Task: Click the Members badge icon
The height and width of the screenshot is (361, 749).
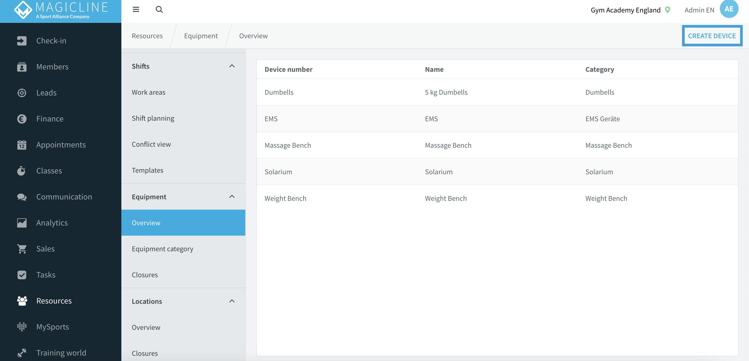Action: 22,67
